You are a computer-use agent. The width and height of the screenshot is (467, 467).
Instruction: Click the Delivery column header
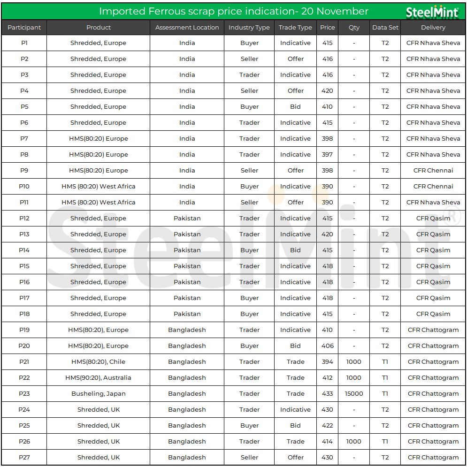[433, 28]
